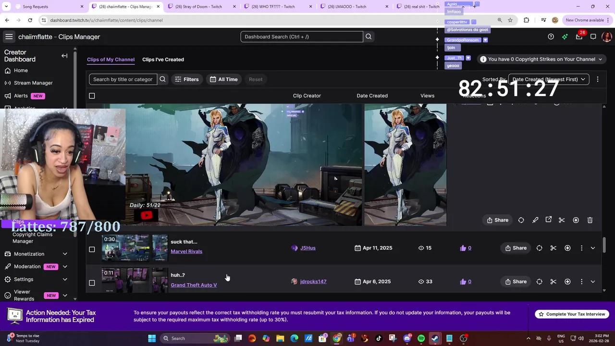Click Complete Your Tax Interview button

(572, 314)
